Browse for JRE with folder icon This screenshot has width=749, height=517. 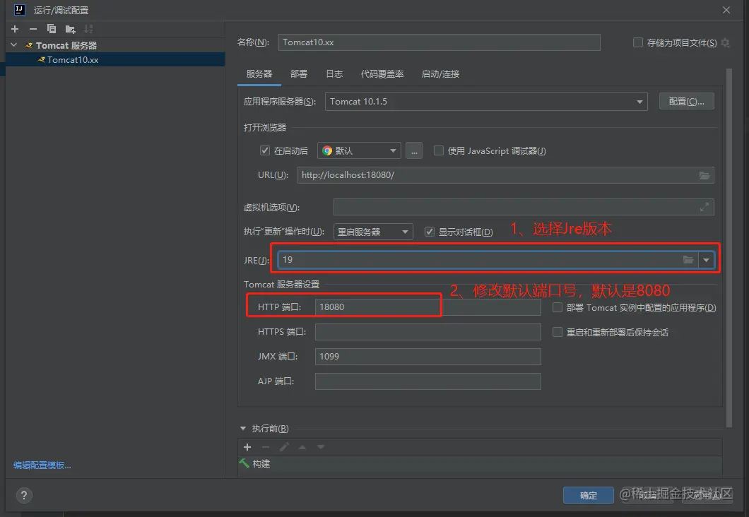click(x=688, y=260)
